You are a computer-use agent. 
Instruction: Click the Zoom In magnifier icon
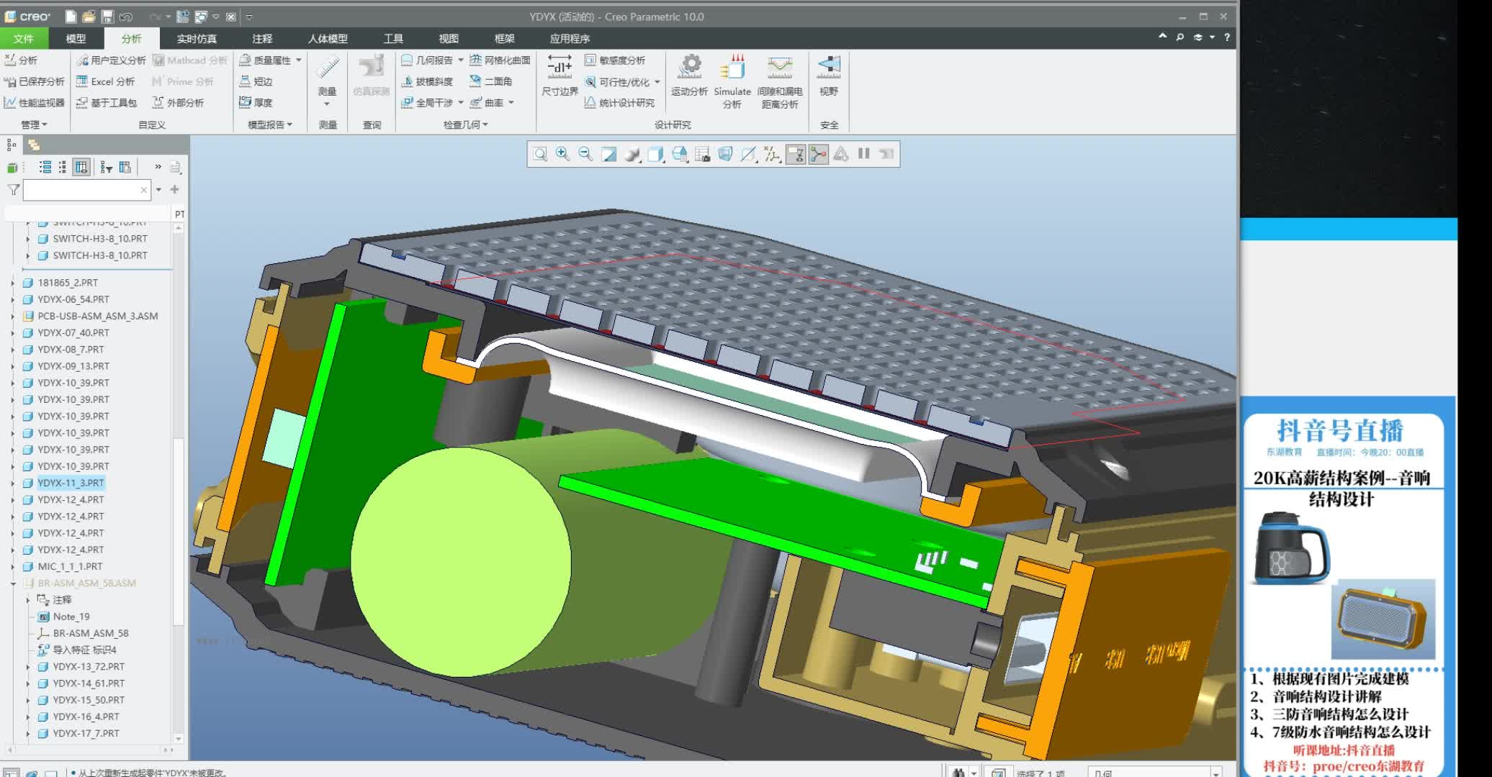click(x=562, y=154)
